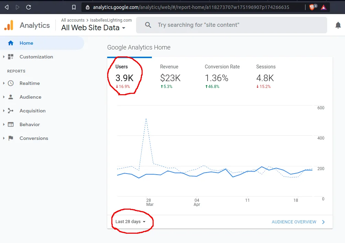
Task: Bookmark this page using bookmark icon
Action: tap(74, 7)
